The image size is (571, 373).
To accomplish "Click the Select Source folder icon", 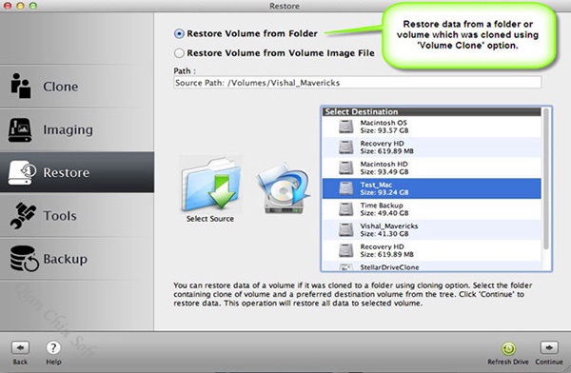I will tap(210, 186).
